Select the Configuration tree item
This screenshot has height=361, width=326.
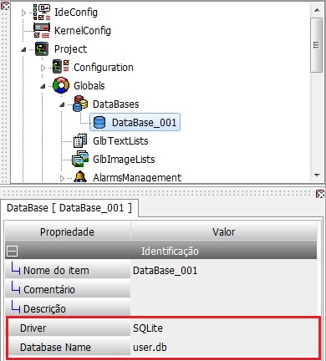point(104,68)
